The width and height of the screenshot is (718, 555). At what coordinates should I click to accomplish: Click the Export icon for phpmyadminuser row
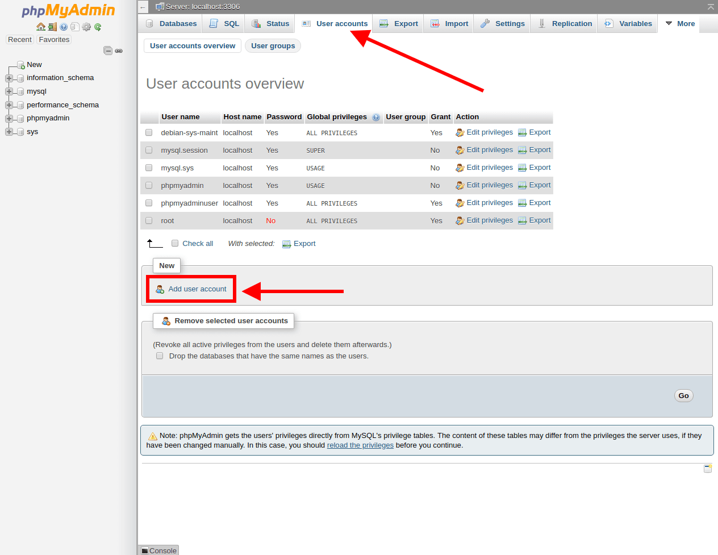(522, 203)
